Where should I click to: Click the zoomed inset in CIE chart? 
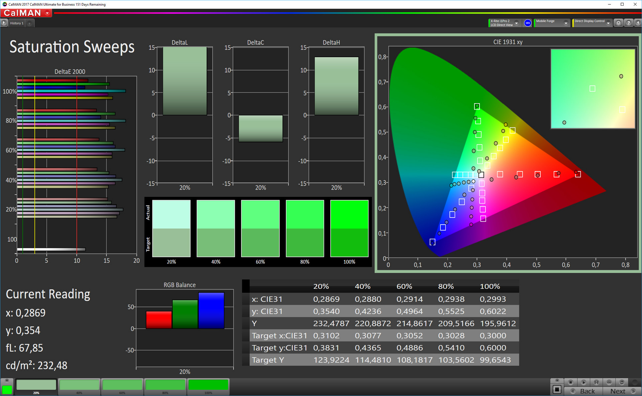coord(593,89)
